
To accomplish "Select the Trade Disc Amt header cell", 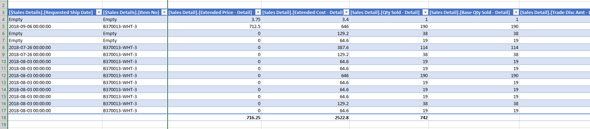I will (x=555, y=12).
